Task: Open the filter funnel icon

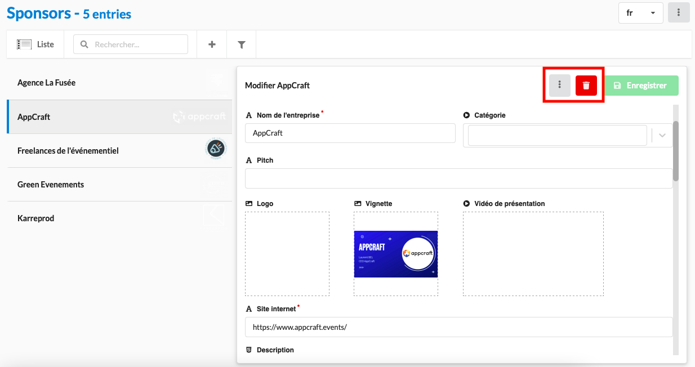Action: click(242, 44)
